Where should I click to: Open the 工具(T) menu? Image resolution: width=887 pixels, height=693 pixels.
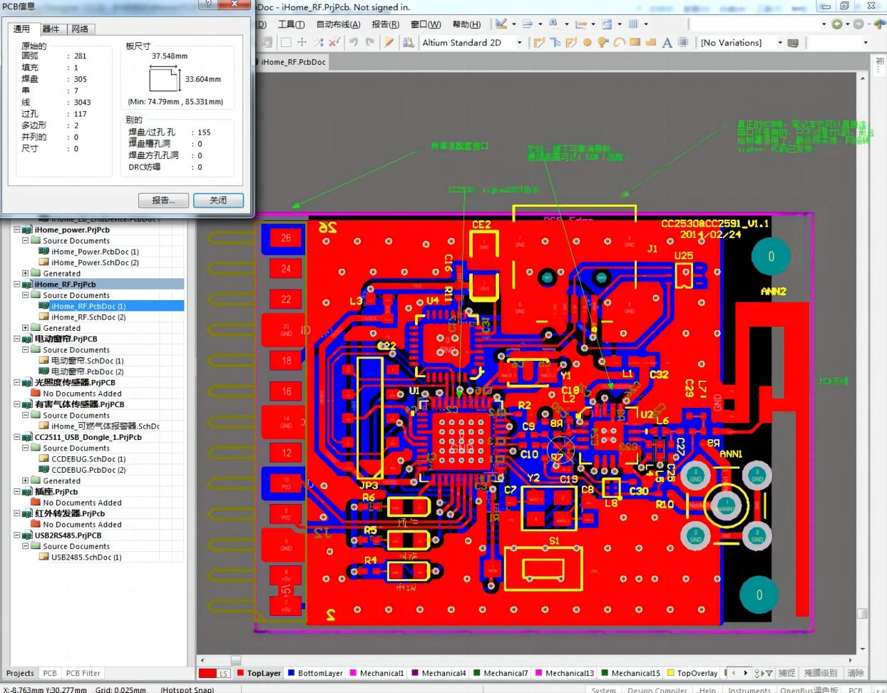coord(291,24)
